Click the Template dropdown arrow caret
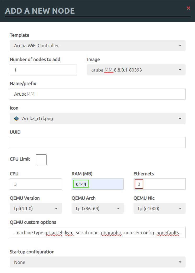The width and height of the screenshot is (195, 273). pyautogui.click(x=180, y=46)
